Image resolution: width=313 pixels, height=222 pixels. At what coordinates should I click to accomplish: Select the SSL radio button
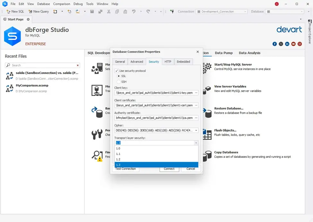[x=119, y=76]
